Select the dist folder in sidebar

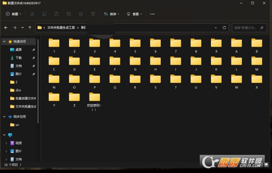tap(18, 90)
